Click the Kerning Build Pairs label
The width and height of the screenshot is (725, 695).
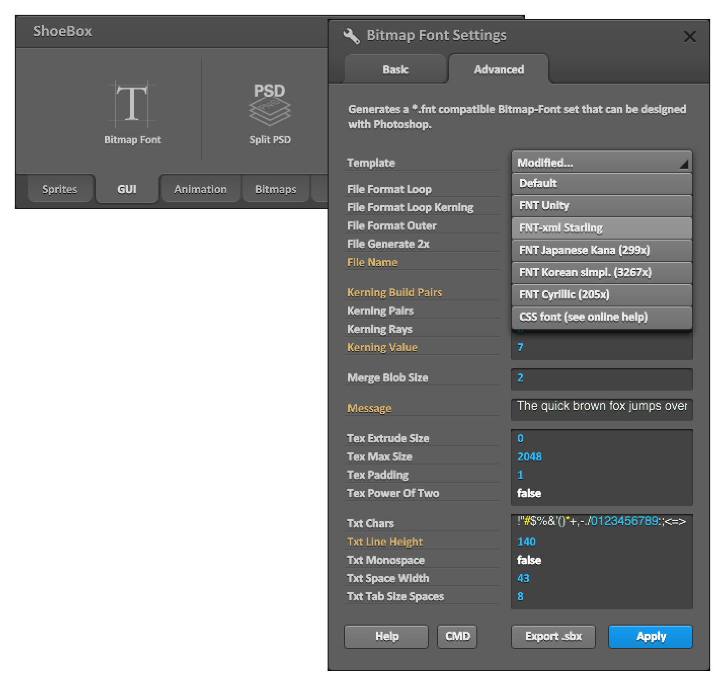(394, 293)
